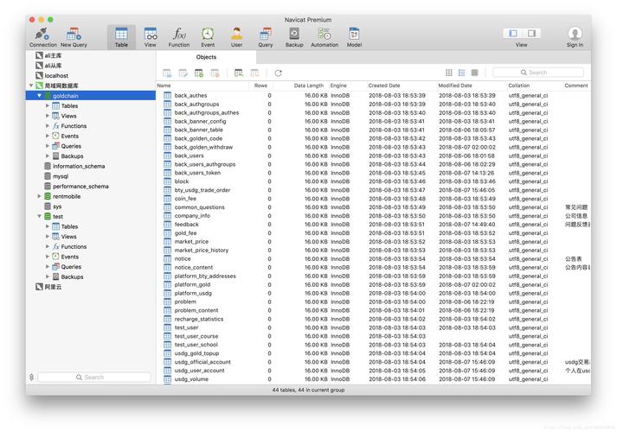Select the information_schema database

(79, 166)
